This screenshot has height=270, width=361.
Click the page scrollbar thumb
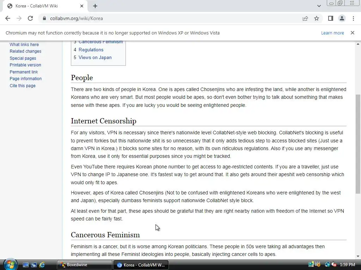tap(358, 144)
